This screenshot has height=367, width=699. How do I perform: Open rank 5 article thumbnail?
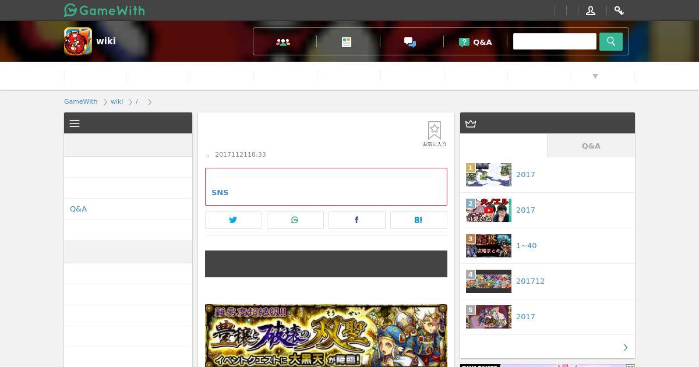click(489, 317)
